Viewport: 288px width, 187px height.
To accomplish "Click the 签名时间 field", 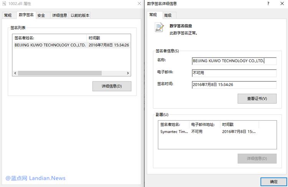I will (234, 84).
